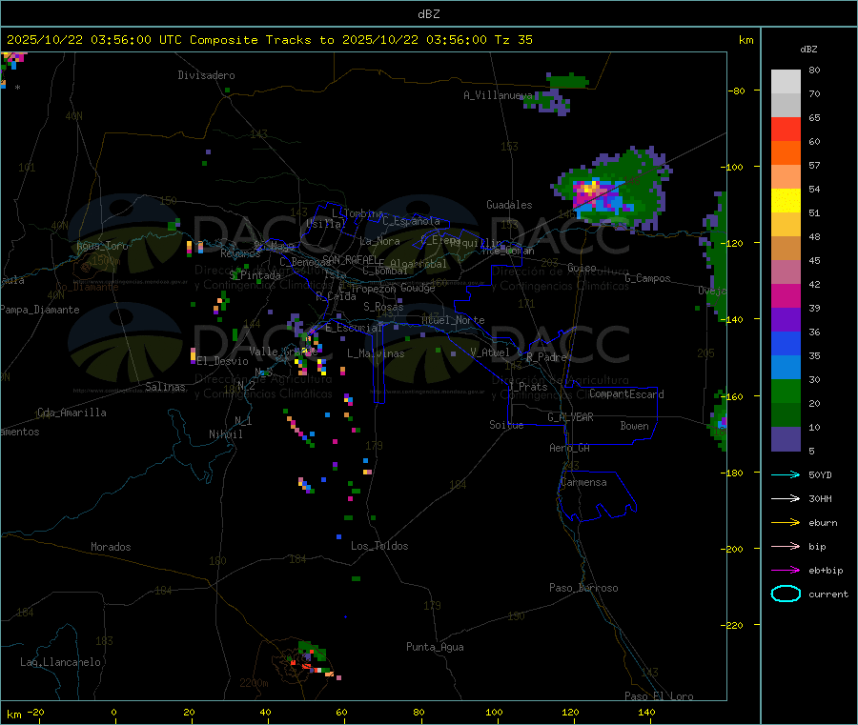
Task: Click the yellow eburn arrow legend icon
Action: point(786,523)
